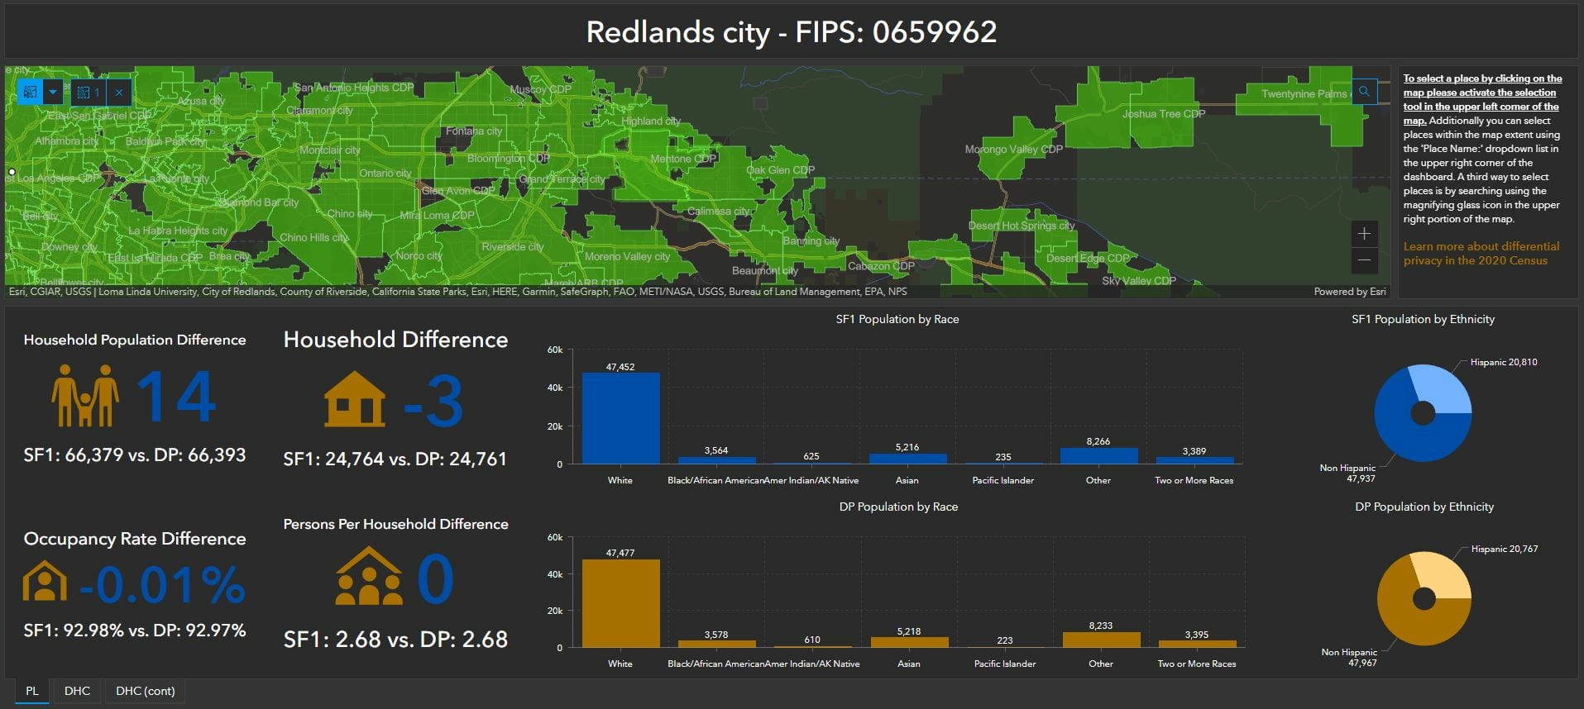Image resolution: width=1584 pixels, height=709 pixels.
Task: Click the text SF1: 24,764 vs. DP: 24,761
Action: [x=395, y=459]
